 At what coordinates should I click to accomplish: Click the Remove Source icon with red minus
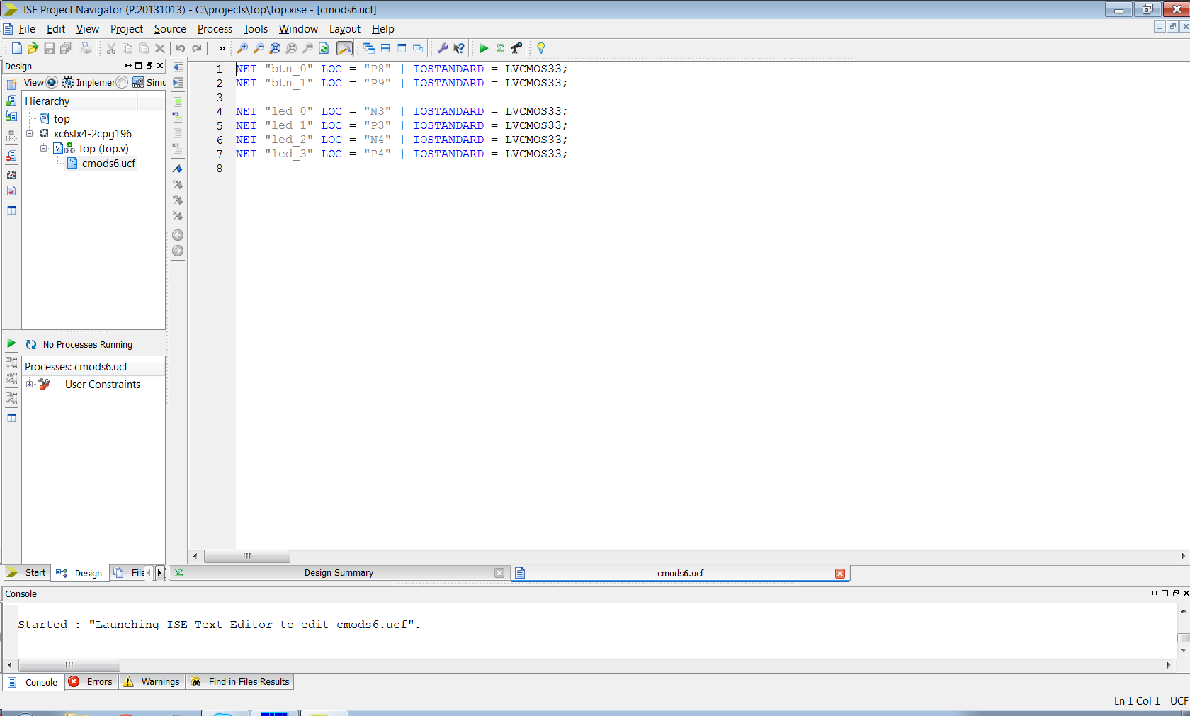pos(11,155)
